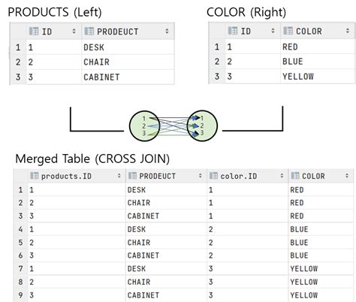Toggle sort arrows on COLOR table ID column

point(273,31)
